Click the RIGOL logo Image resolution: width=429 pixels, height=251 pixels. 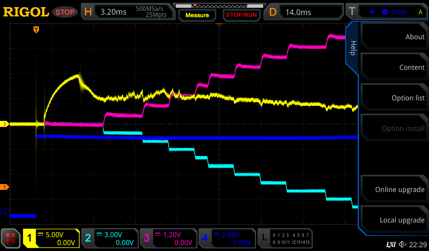[26, 12]
